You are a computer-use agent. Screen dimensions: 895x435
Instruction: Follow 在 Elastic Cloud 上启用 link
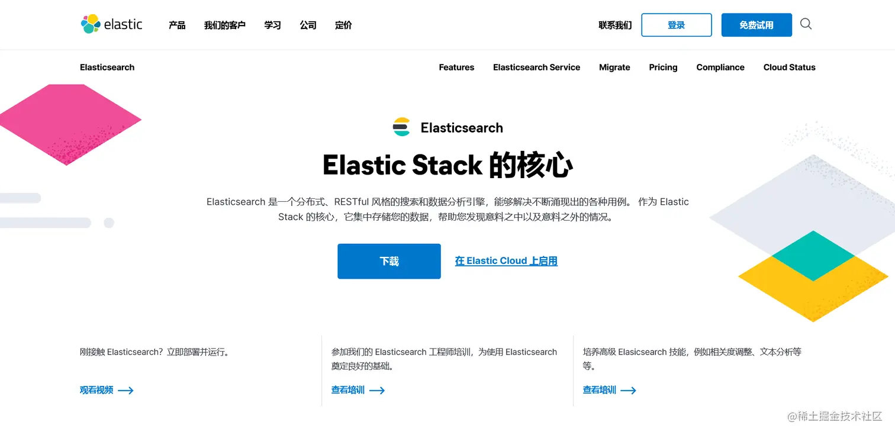[506, 261]
